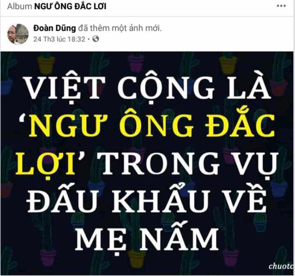This screenshot has width=295, height=276.
Task: Click the chuotc watermark in the photo
Action: (x=281, y=266)
